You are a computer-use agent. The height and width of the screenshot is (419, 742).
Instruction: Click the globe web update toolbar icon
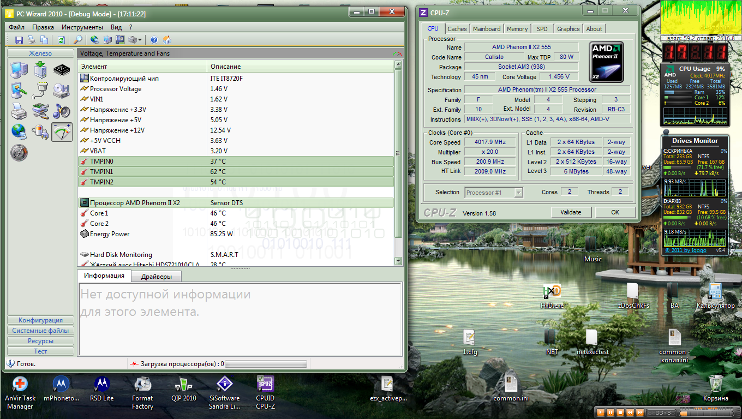(94, 40)
